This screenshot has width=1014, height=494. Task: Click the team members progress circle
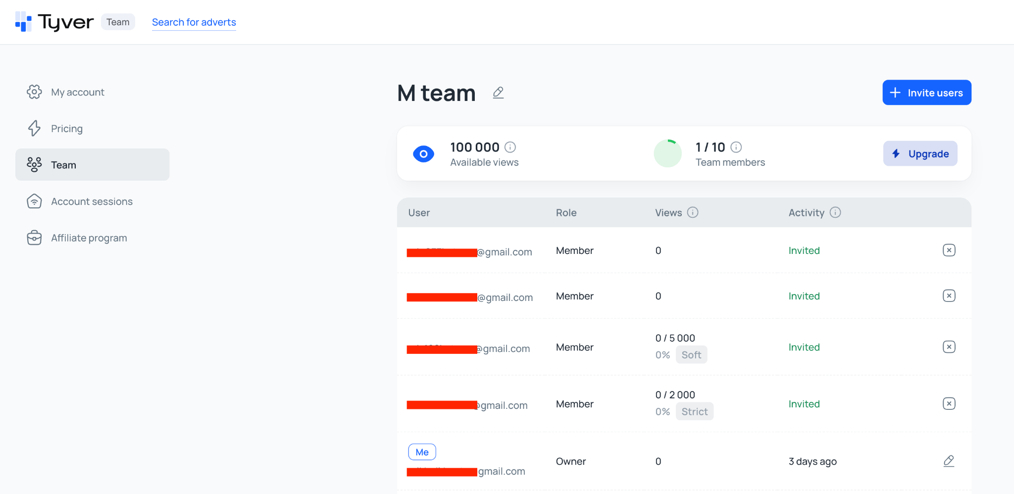[x=667, y=153]
